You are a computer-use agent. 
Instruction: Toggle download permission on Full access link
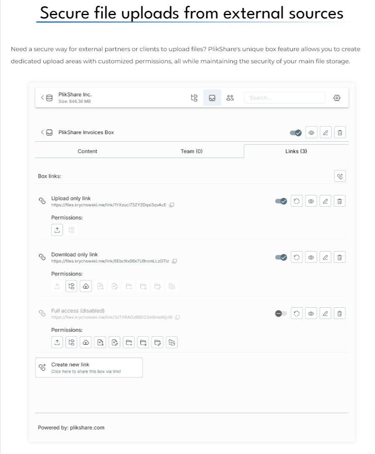(x=86, y=342)
